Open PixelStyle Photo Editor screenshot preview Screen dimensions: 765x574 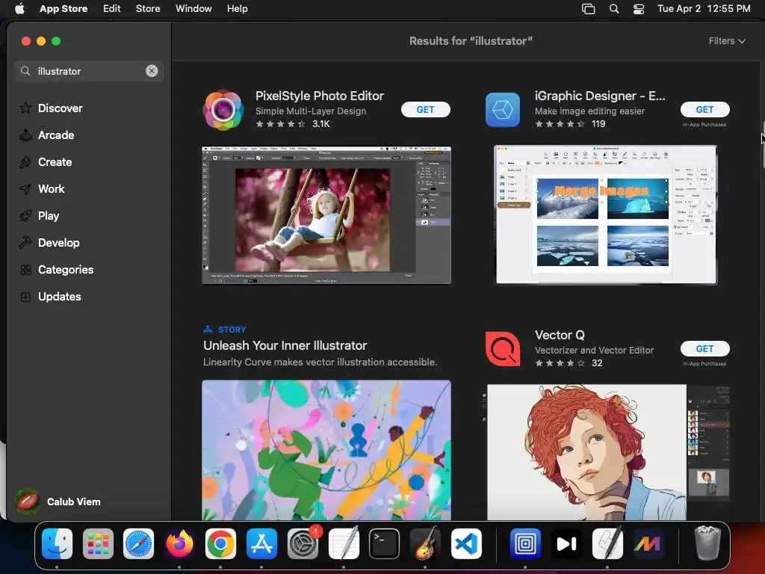326,215
